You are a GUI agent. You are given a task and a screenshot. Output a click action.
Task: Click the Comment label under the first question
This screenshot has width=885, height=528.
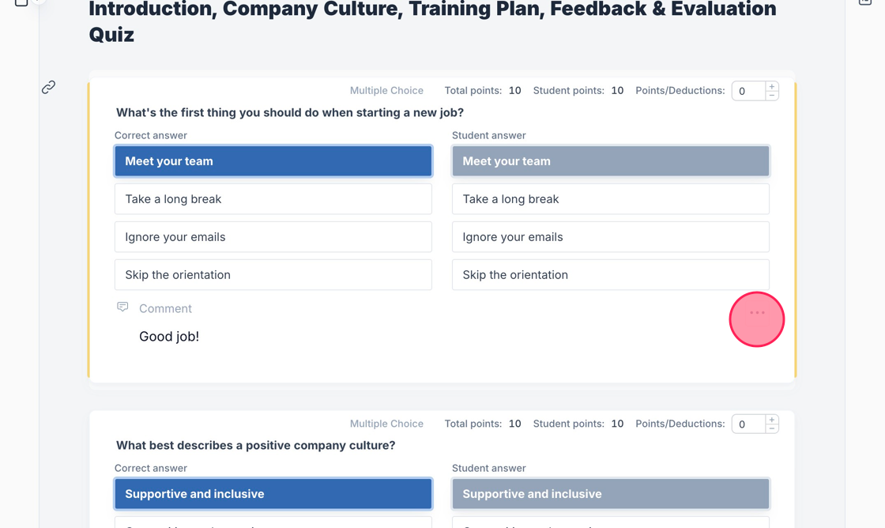165,309
